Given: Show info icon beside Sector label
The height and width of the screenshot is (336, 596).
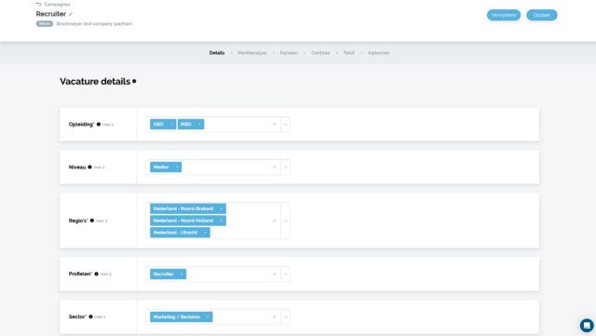Looking at the screenshot, I should tap(90, 316).
